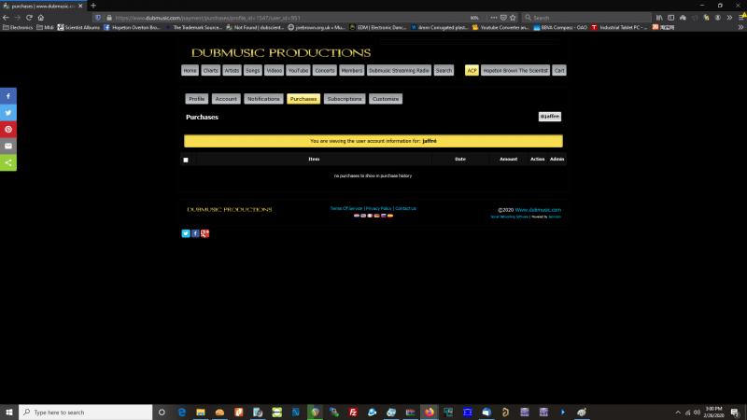Share page via email sidebar icon
Viewport: 747px width, 420px height.
[8, 147]
